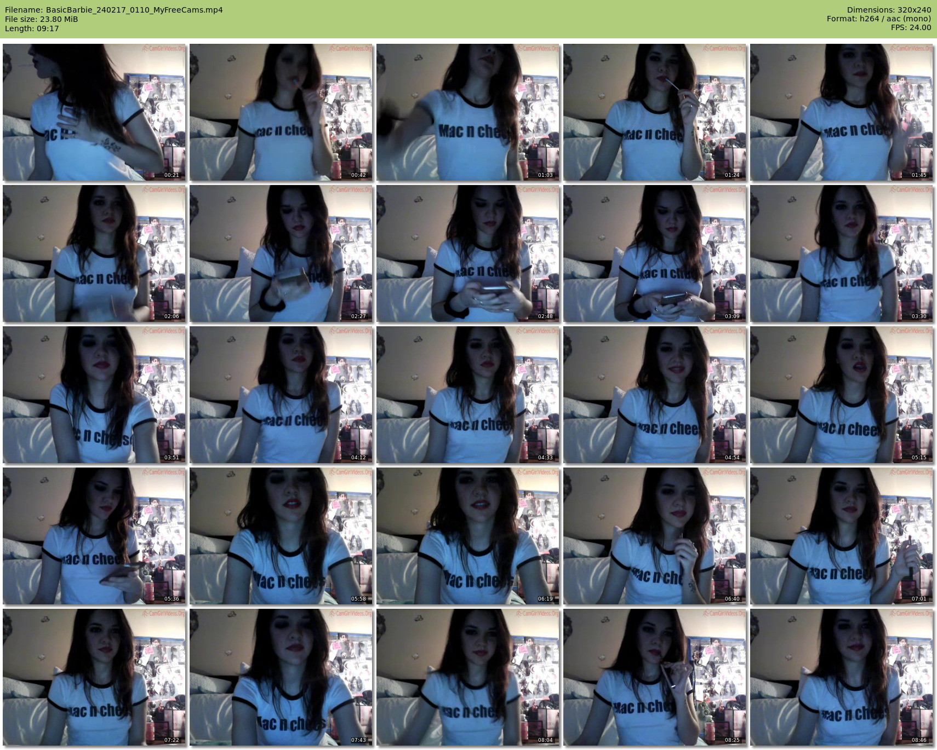Open the frame labeled 01:24
Viewport: 937px width, 750px height.
pyautogui.click(x=655, y=112)
